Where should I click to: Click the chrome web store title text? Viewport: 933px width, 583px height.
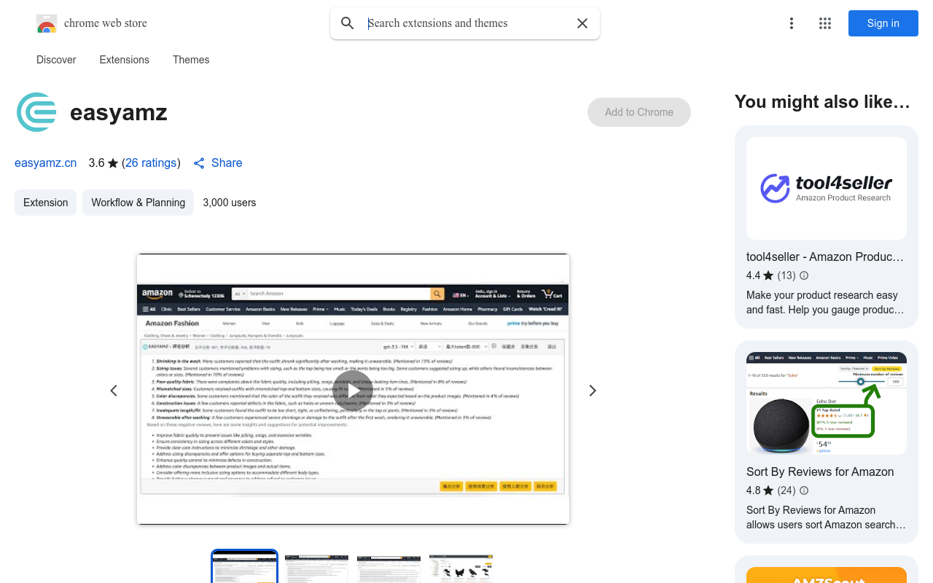click(106, 23)
